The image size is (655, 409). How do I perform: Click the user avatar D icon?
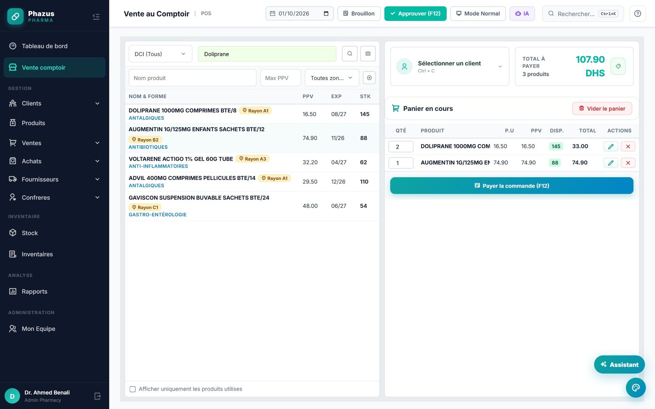[x=12, y=396]
